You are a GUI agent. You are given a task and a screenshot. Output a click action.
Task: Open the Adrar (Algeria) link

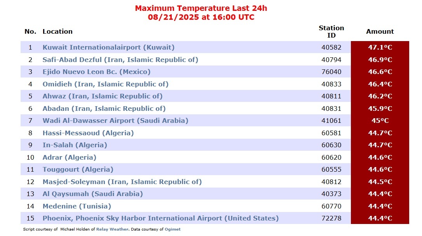point(70,157)
